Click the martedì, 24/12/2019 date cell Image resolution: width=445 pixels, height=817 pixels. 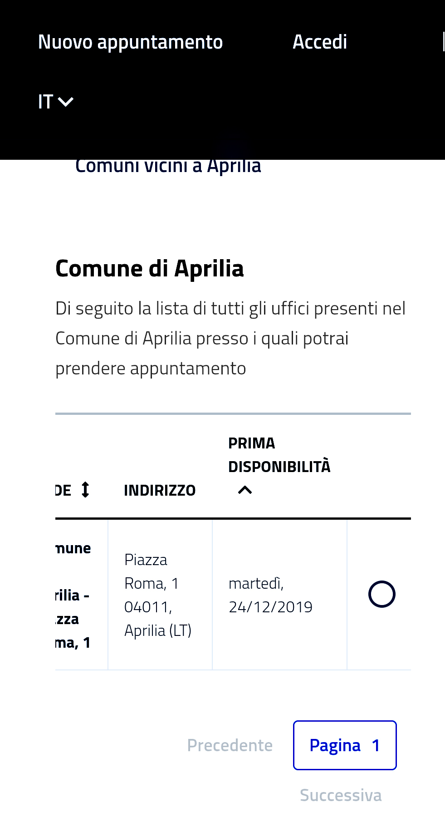click(x=270, y=595)
